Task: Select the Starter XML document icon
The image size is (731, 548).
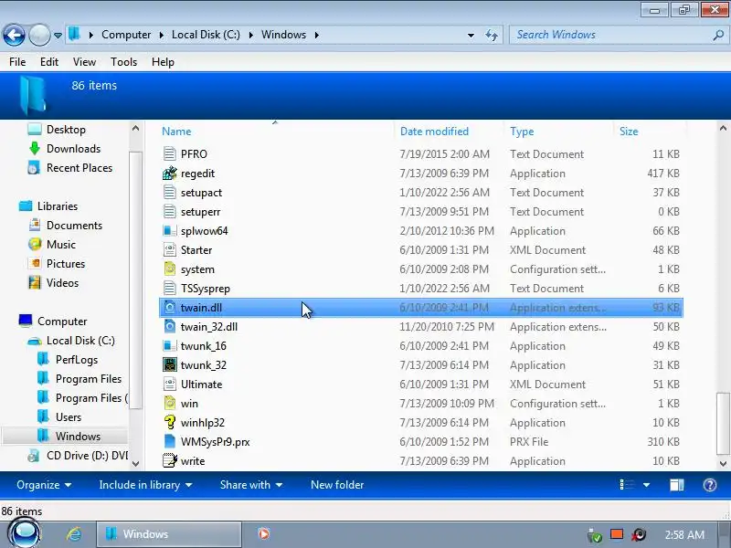Action: (170, 249)
